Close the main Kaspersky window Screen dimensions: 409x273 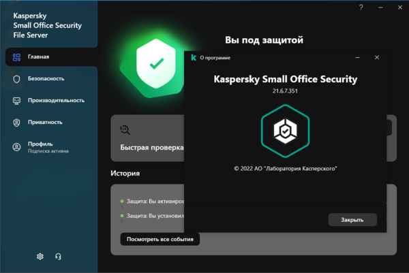(400, 7)
